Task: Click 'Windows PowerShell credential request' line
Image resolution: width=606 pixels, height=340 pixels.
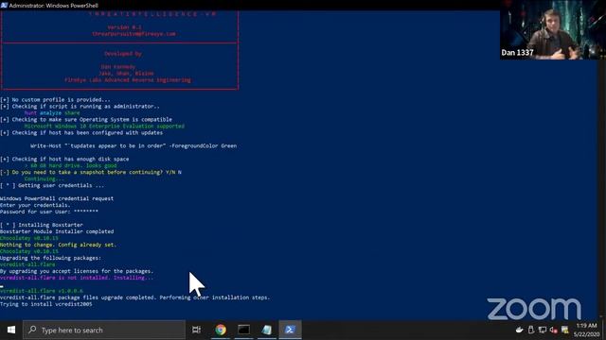Action: tap(57, 198)
